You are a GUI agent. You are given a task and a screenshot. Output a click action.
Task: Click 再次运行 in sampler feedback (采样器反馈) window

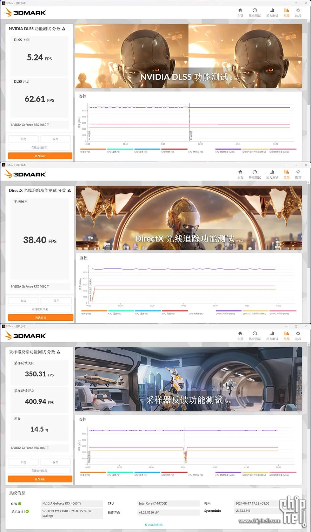pos(40,479)
